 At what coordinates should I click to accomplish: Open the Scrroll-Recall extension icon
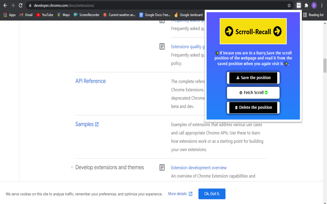(299, 5)
